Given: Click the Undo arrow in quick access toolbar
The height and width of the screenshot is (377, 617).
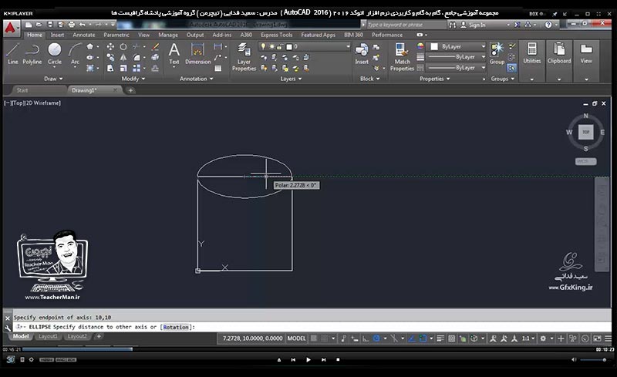Looking at the screenshot, I should (x=83, y=25).
